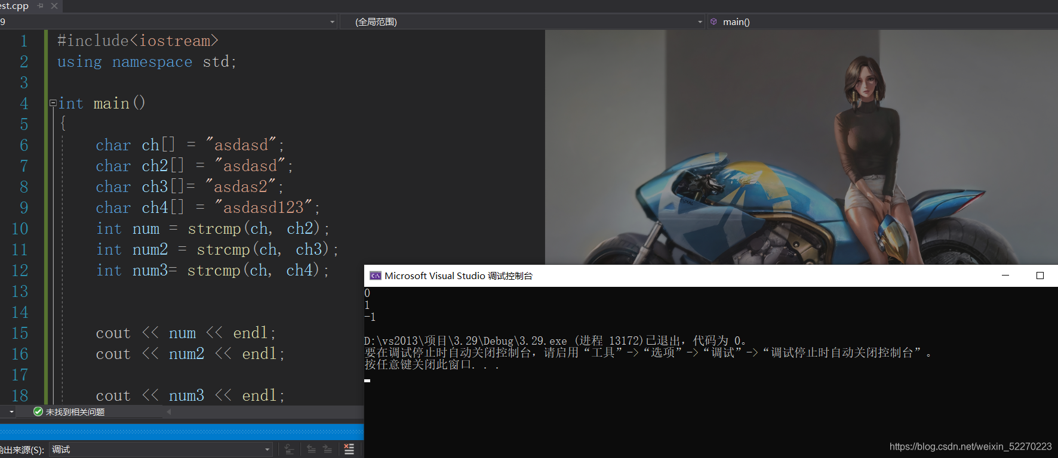The width and height of the screenshot is (1058, 458).
Task: Collapse the int main() code block
Action: point(53,103)
